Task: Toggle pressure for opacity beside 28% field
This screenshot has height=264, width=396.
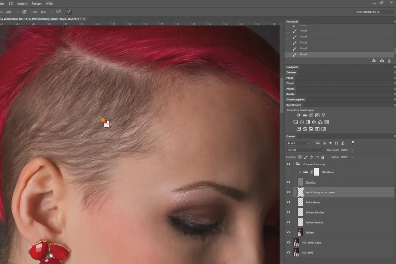Action: 24,12
